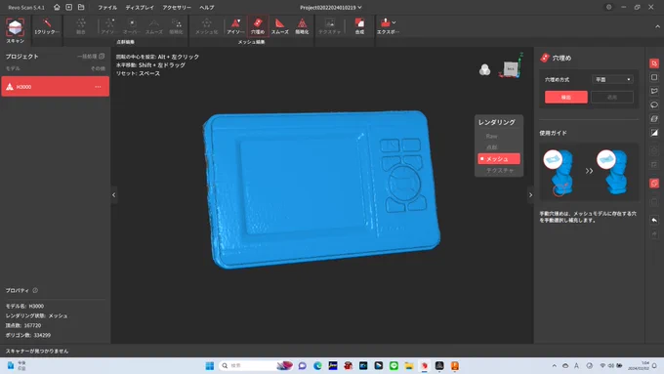Click the 合成 (Merge) toolbar icon
664x374 pixels.
359,26
